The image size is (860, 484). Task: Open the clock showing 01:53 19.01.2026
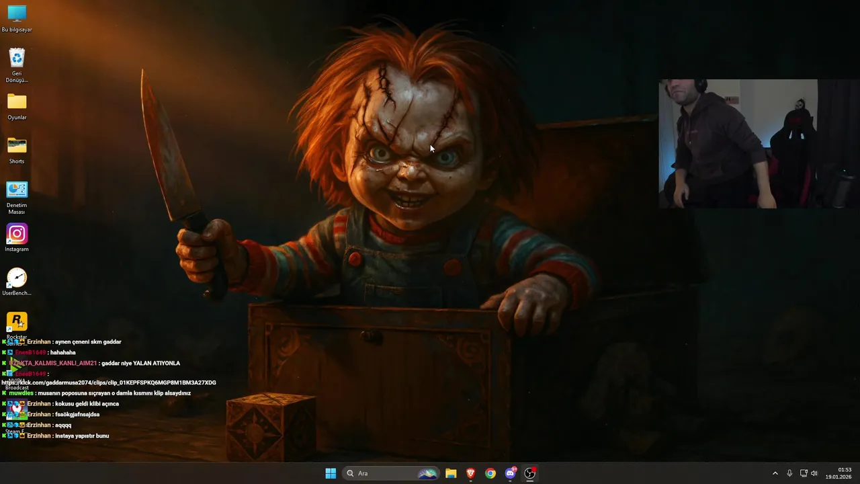pos(838,473)
